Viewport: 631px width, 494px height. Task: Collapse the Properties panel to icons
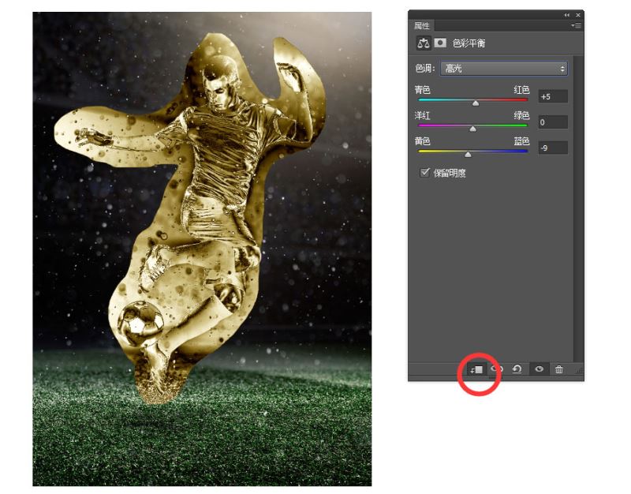click(x=565, y=14)
